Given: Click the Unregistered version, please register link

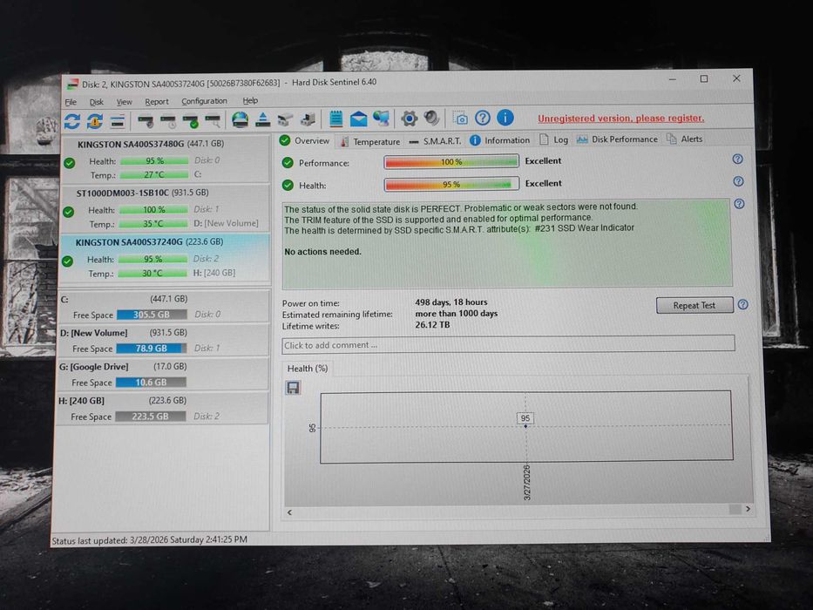Looking at the screenshot, I should point(620,119).
